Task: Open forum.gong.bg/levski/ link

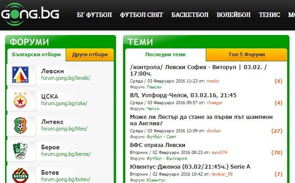Action: pos(66,78)
